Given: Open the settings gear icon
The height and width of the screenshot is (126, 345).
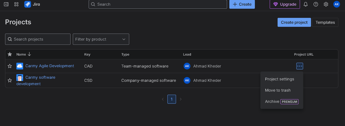Looking at the screenshot, I should pyautogui.click(x=326, y=4).
